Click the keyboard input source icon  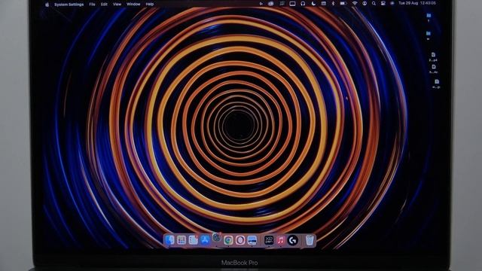pyautogui.click(x=323, y=4)
